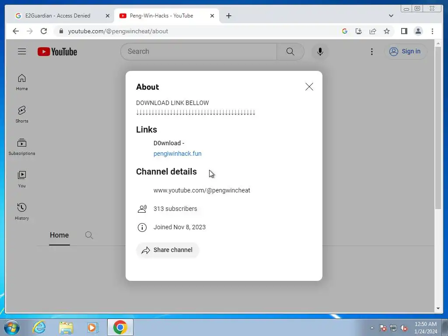This screenshot has width=448, height=336.
Task: Open the Chrome profile avatar menu
Action: tap(418, 31)
